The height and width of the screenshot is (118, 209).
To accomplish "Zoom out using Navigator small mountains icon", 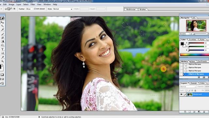I will [191, 34].
